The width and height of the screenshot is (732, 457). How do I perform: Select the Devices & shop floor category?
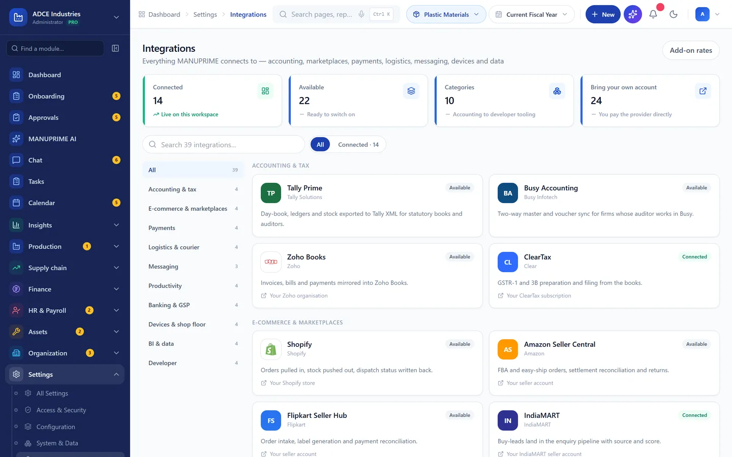coord(193,324)
